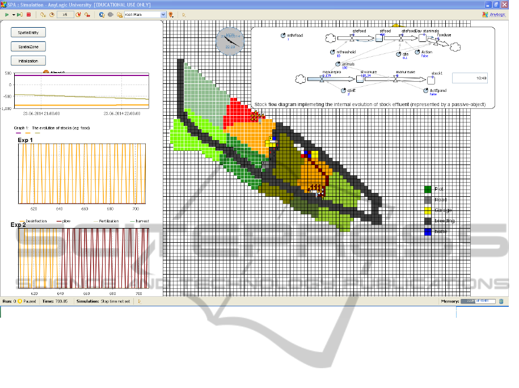Click the analog clock on the grid
The width and height of the screenshot is (519, 388).
[x=229, y=41]
